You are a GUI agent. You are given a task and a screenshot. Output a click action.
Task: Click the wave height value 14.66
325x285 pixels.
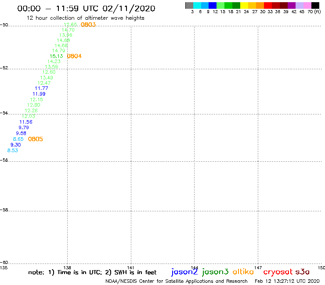click(x=61, y=46)
